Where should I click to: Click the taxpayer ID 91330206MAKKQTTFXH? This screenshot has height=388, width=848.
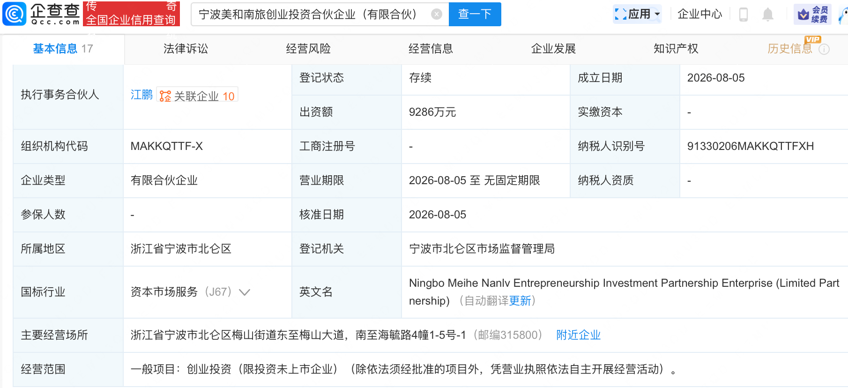(751, 146)
